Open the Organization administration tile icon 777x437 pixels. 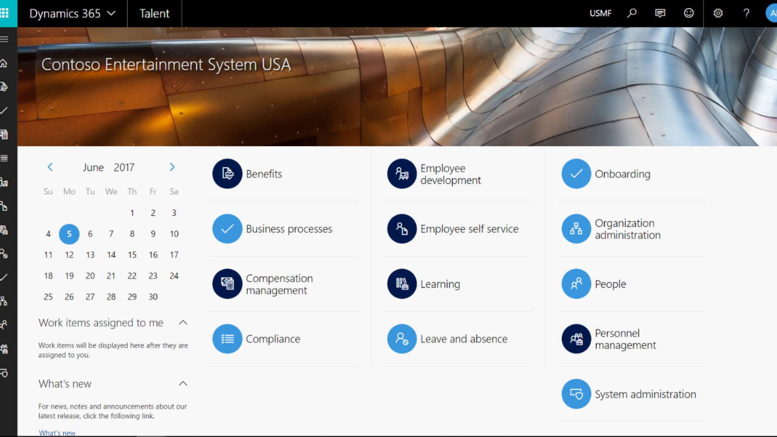click(576, 229)
